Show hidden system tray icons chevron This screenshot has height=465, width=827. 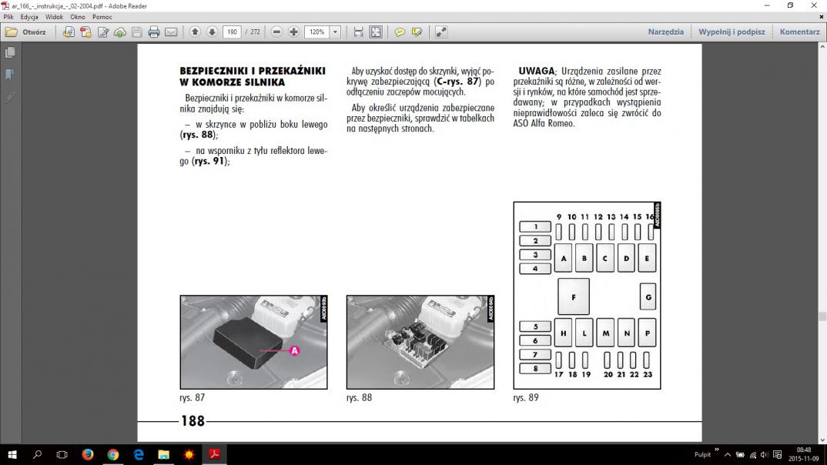click(728, 454)
